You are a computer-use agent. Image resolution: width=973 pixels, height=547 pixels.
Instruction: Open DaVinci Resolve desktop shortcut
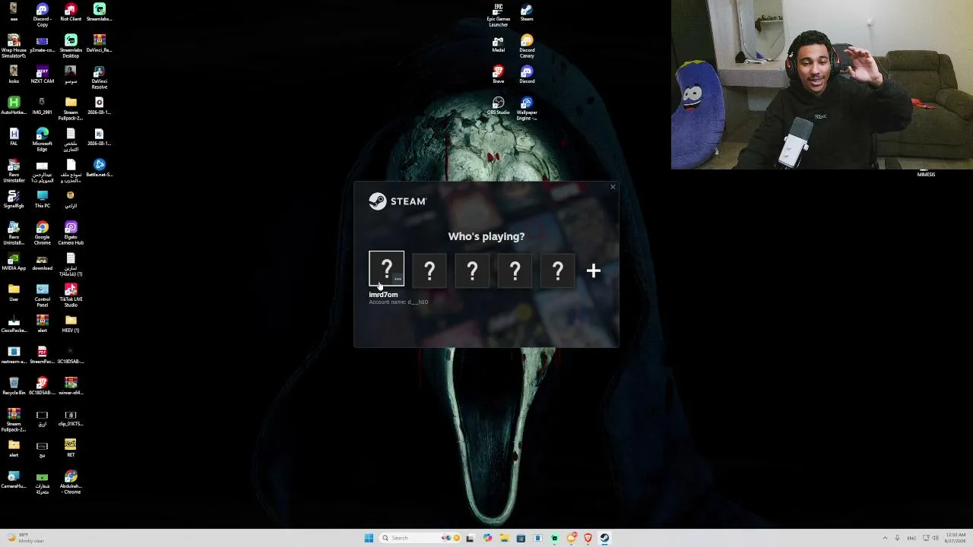[x=99, y=77]
